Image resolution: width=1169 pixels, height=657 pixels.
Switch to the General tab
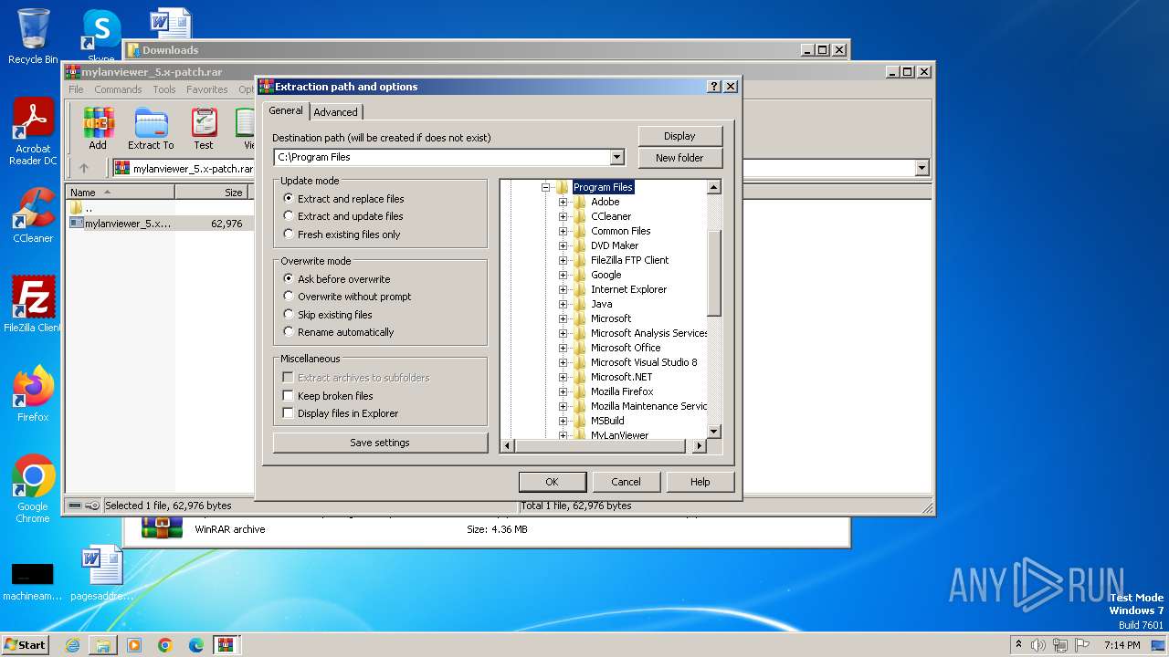[x=286, y=110]
